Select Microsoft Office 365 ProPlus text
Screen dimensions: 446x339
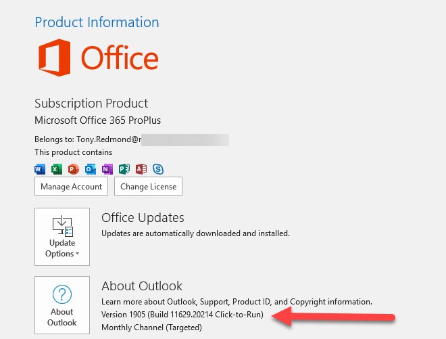click(x=97, y=120)
